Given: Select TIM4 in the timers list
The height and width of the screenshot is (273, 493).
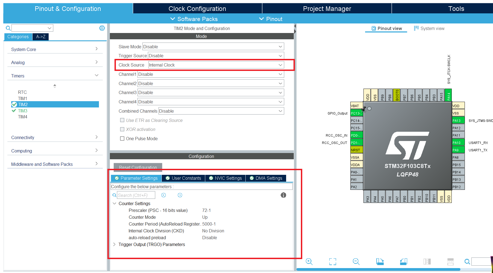Looking at the screenshot, I should [23, 117].
